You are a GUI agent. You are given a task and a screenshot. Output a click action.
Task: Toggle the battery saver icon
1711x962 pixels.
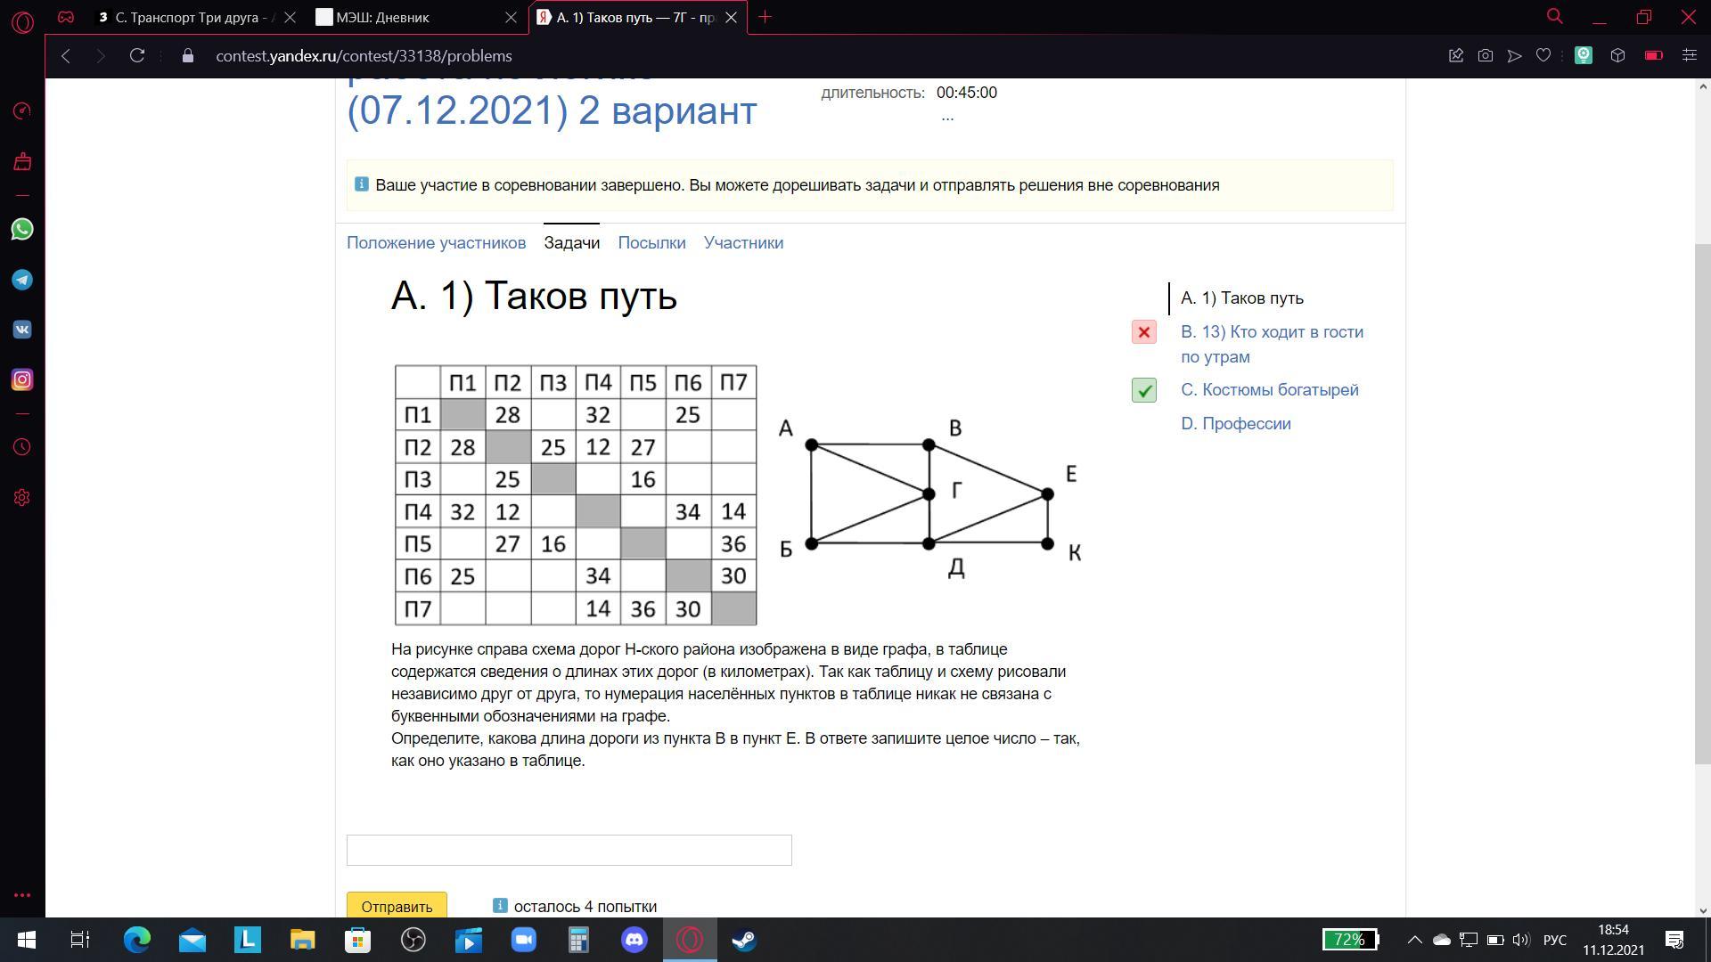[x=1653, y=55]
